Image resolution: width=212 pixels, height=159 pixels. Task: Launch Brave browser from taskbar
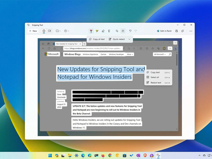tap(145, 156)
